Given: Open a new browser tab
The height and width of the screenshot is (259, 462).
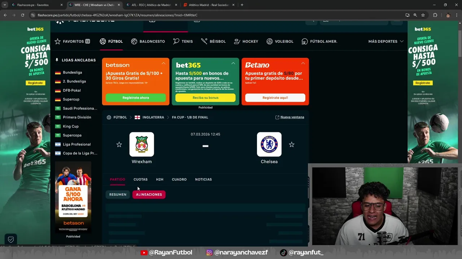Looking at the screenshot, I should [x=242, y=5].
